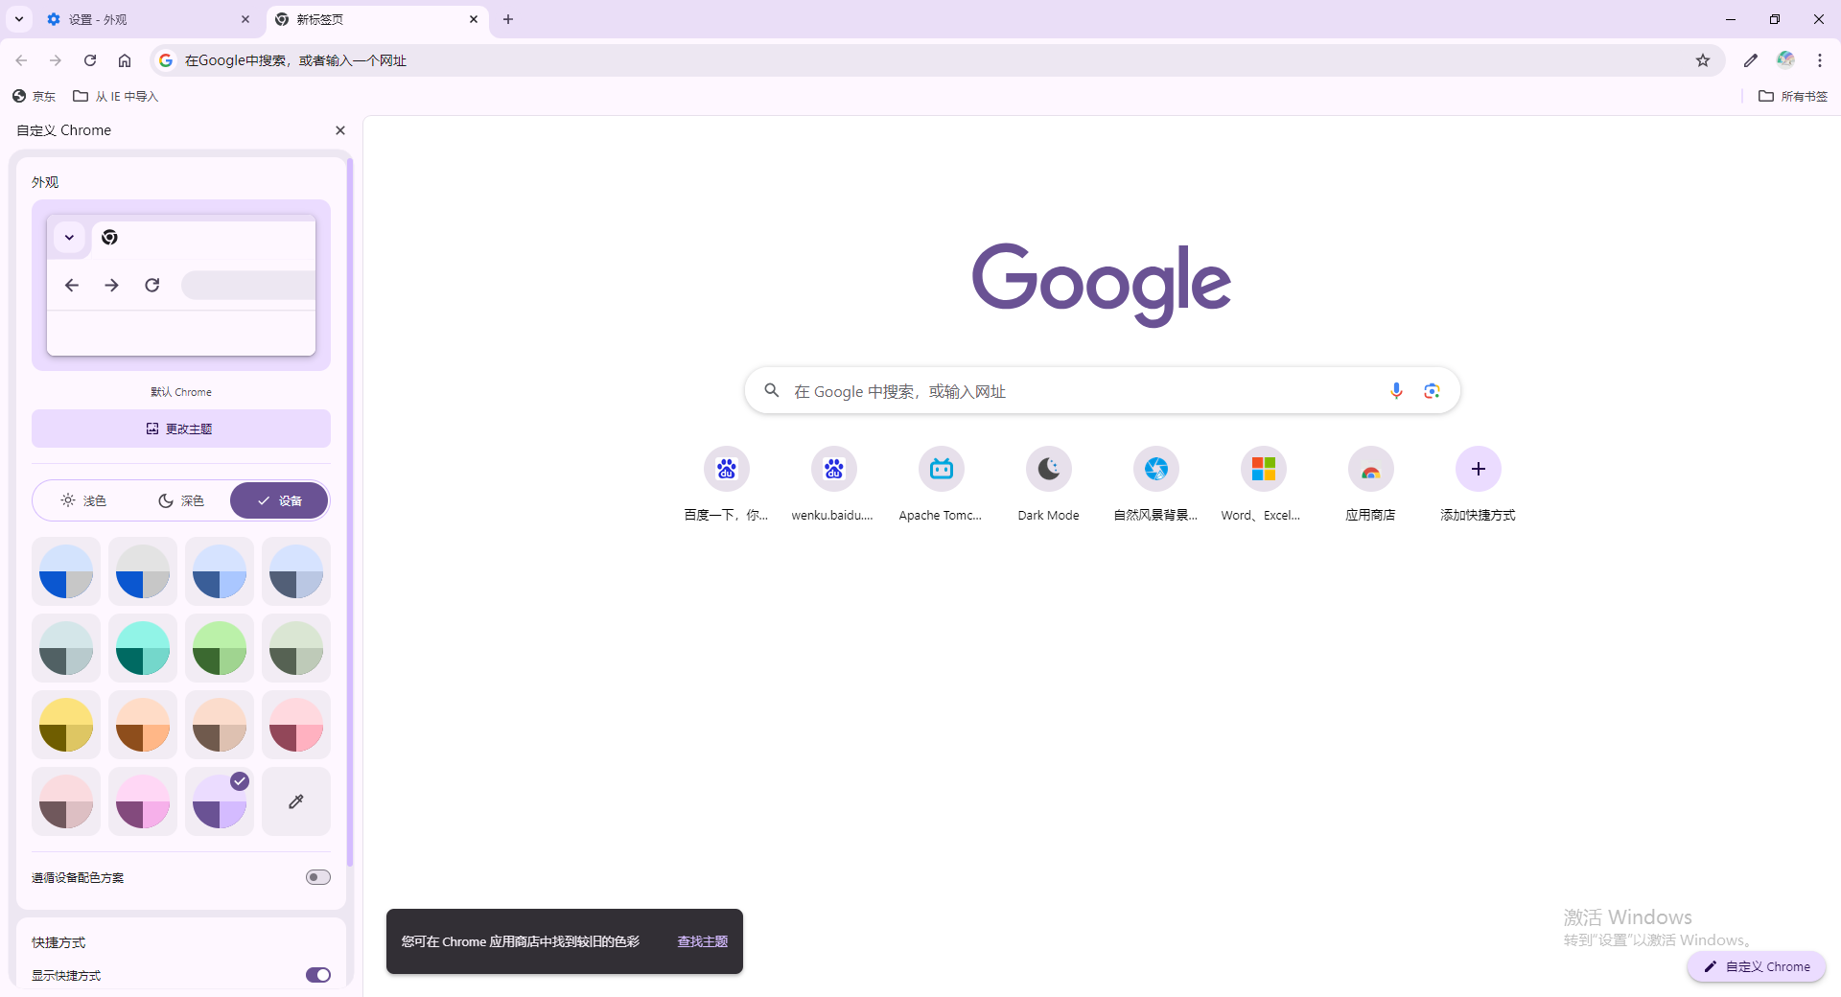Click the Google search box
1841x997 pixels.
(x=1103, y=391)
